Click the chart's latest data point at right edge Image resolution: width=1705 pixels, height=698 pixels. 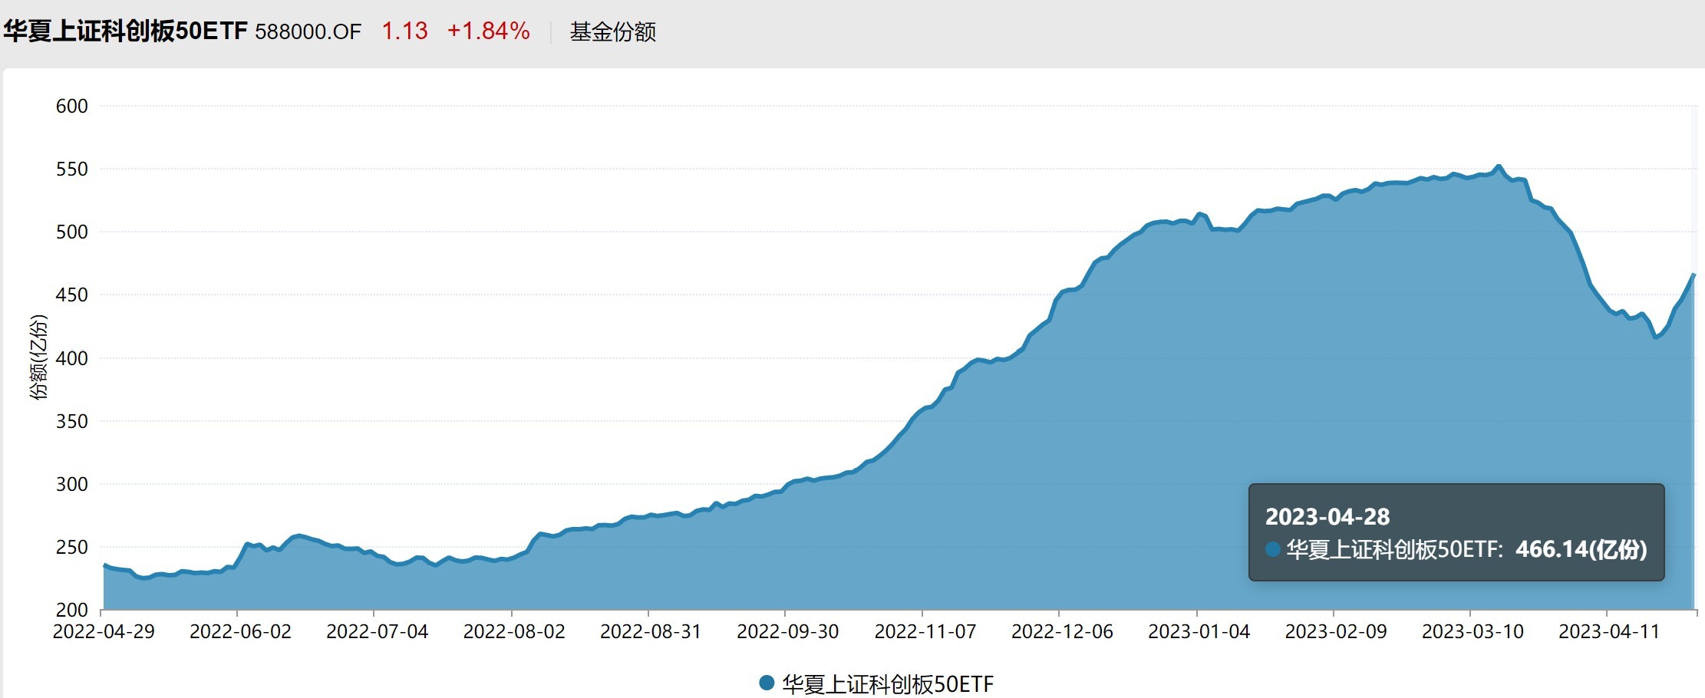(x=1693, y=274)
